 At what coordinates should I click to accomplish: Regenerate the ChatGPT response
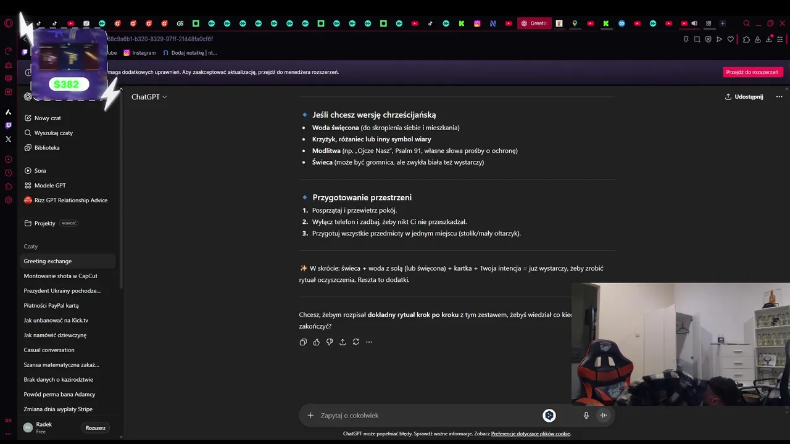point(355,342)
